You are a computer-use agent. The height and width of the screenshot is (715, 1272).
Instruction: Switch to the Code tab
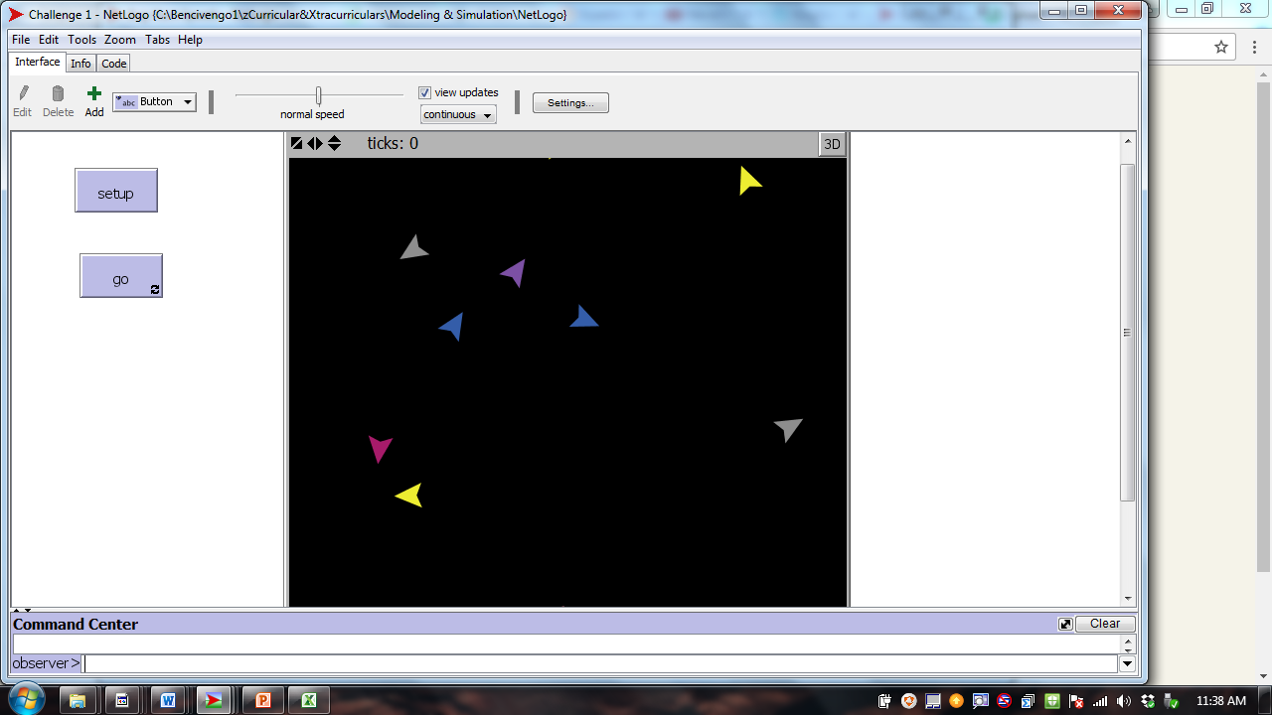112,63
